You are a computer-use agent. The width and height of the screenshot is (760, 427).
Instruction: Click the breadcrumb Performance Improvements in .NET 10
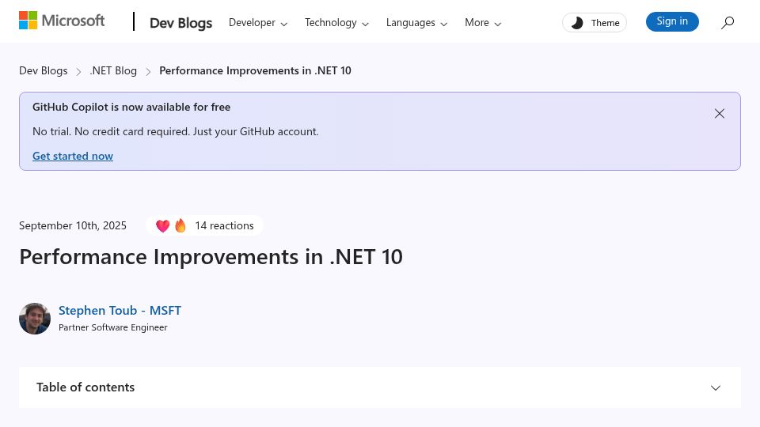[255, 70]
